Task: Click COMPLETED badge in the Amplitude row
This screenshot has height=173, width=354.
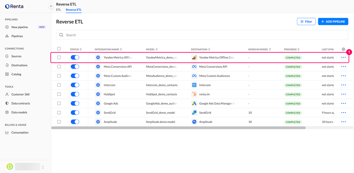Action: [x=293, y=122]
